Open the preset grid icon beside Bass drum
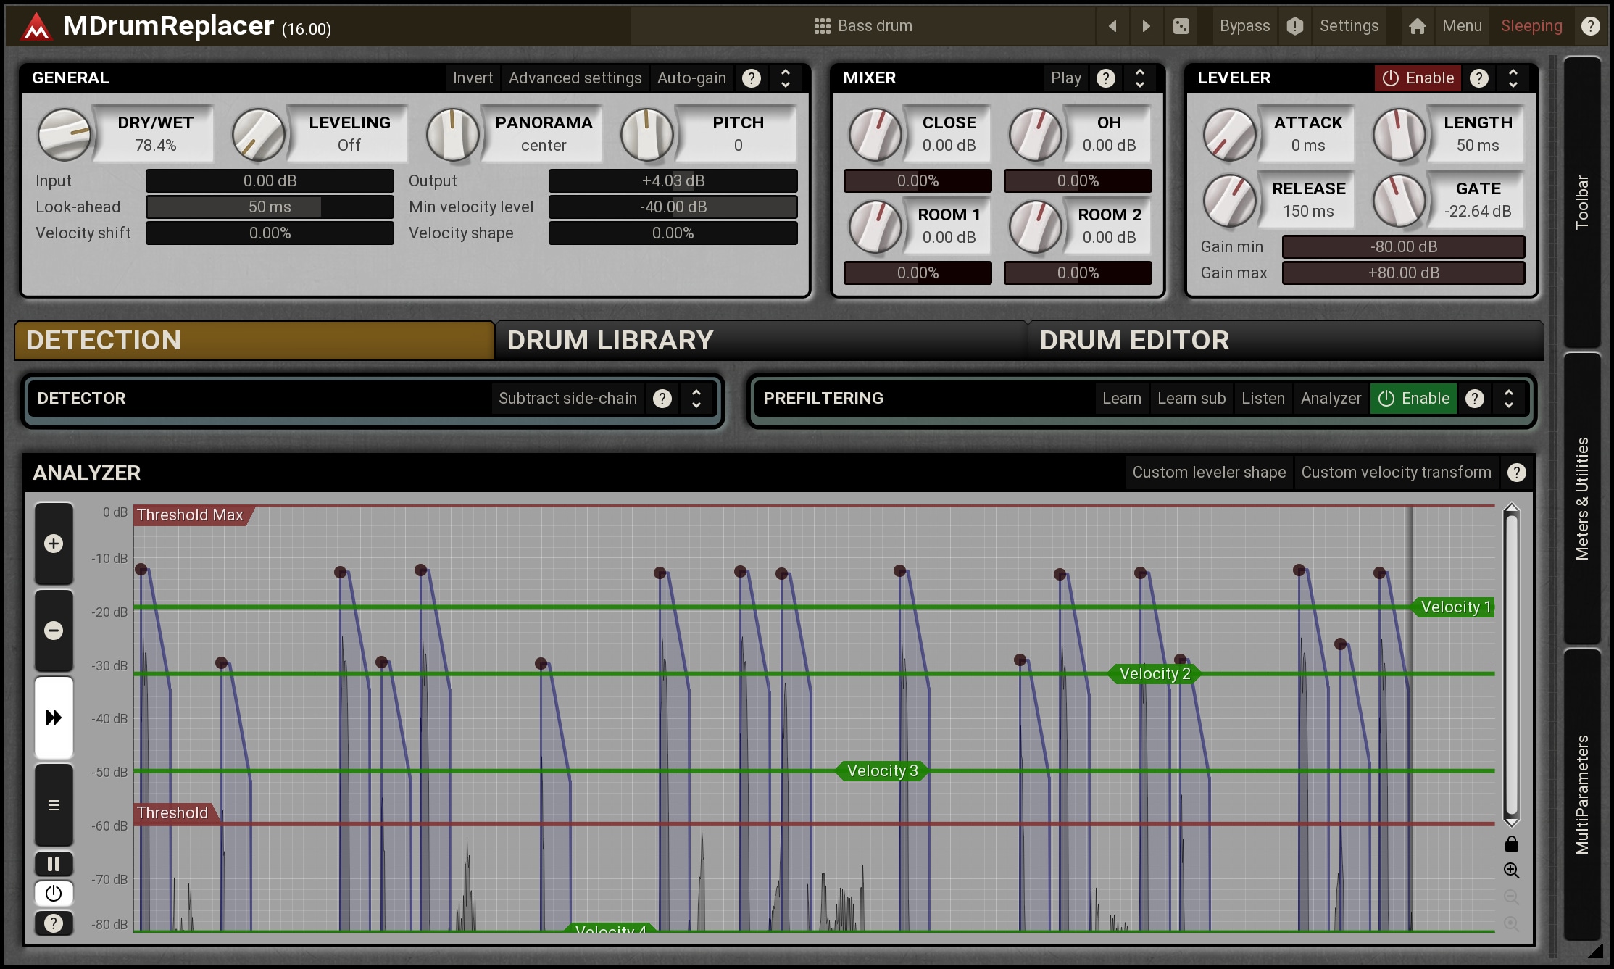1614x969 pixels. tap(822, 26)
